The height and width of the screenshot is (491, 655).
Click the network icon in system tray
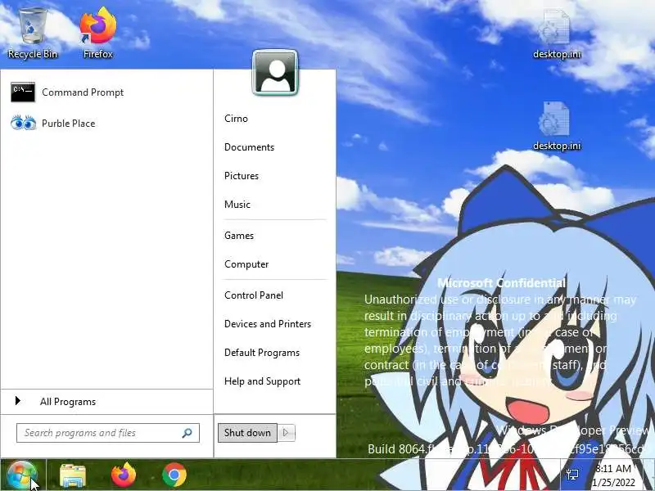[572, 475]
